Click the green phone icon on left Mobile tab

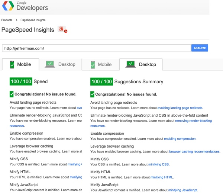pyautogui.click(x=12, y=64)
